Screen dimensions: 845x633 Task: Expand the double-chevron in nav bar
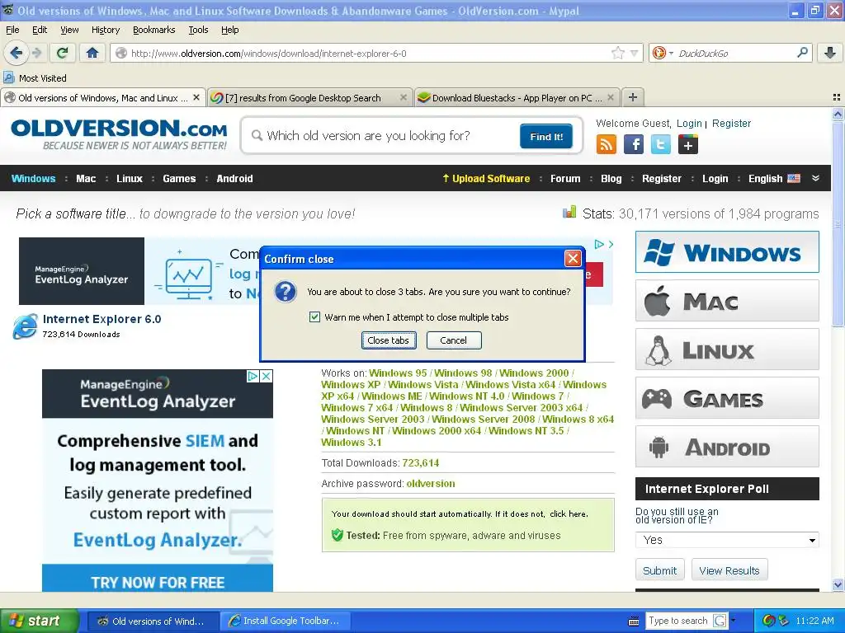coord(815,178)
